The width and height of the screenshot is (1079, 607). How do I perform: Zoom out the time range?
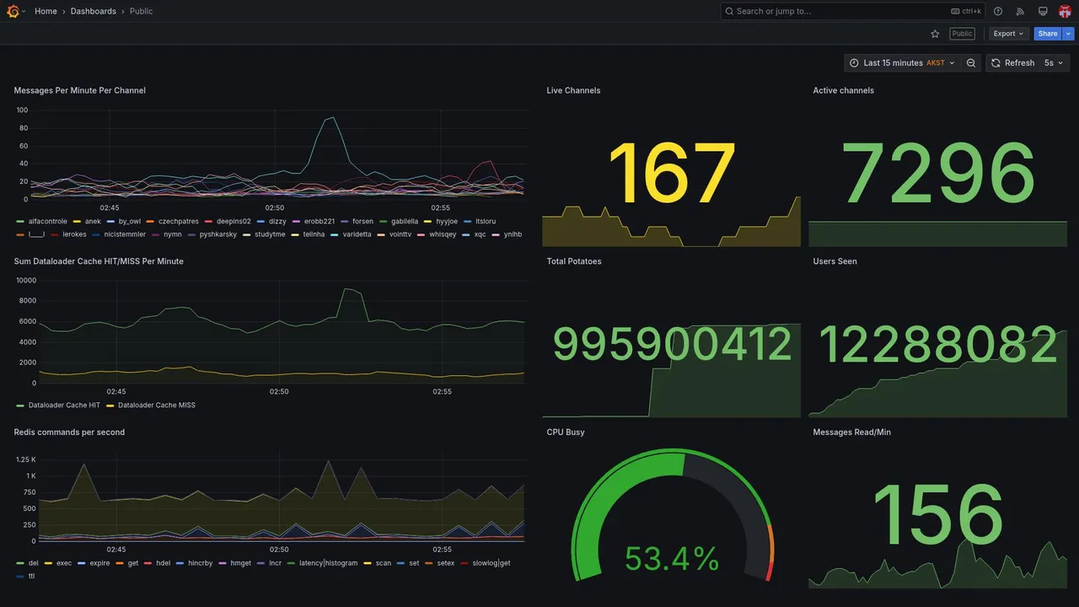click(971, 63)
